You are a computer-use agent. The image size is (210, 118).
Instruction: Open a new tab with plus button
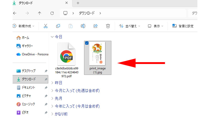[78, 3]
